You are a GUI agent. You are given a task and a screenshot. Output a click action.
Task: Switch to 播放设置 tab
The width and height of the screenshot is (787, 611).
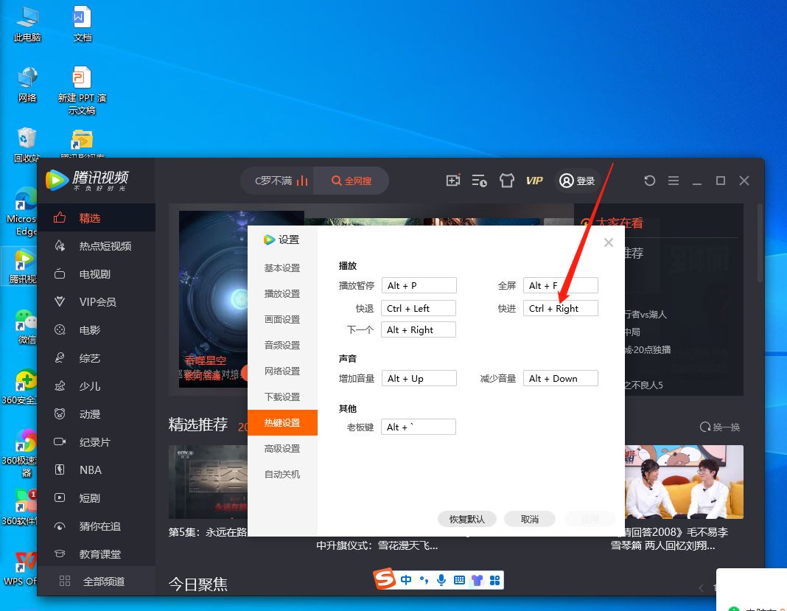282,293
